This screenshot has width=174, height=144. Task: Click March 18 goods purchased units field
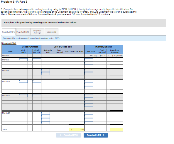[23, 81]
